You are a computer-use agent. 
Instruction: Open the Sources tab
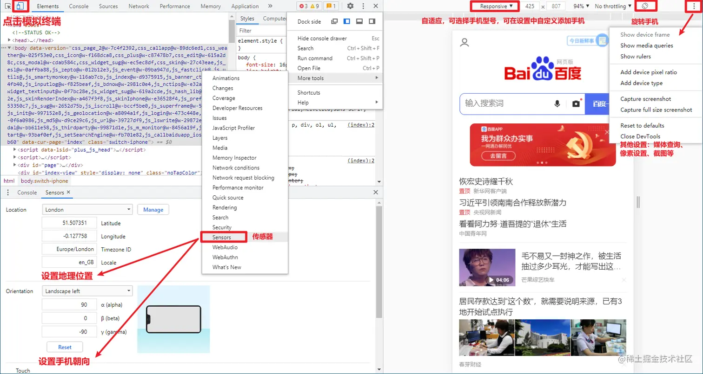click(108, 6)
